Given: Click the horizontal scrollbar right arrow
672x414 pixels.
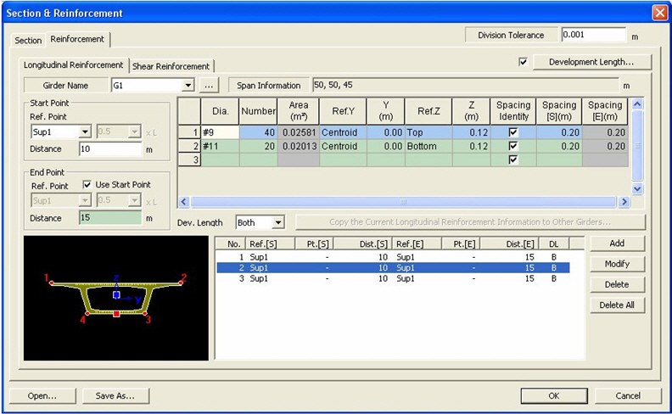Looking at the screenshot, I should tap(624, 202).
